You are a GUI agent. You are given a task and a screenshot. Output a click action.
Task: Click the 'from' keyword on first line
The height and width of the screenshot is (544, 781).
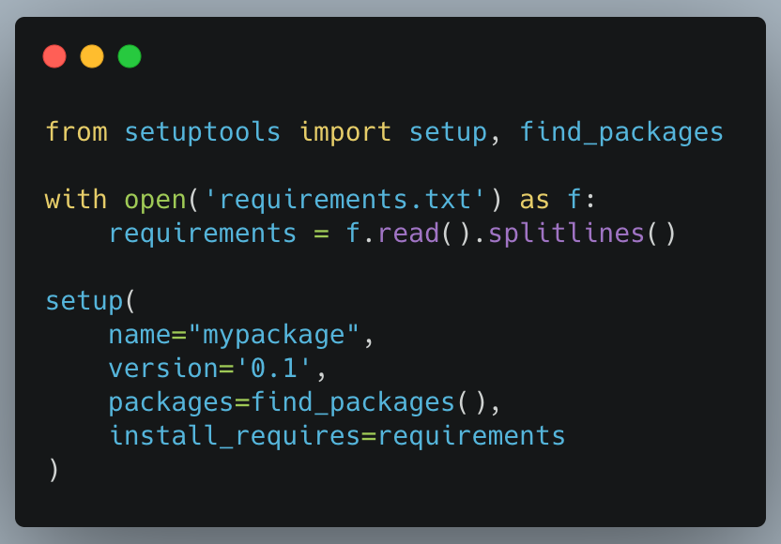point(76,132)
